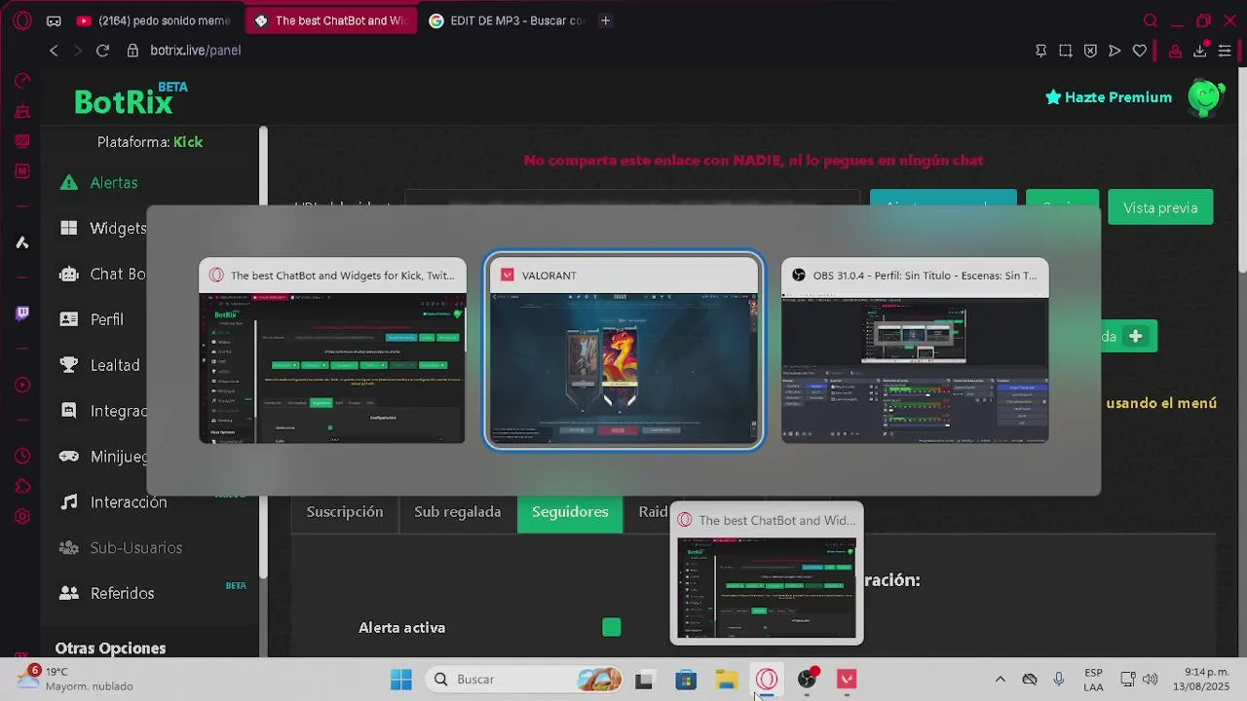
Task: Click the pin icon in the address toolbar
Action: 1040,51
